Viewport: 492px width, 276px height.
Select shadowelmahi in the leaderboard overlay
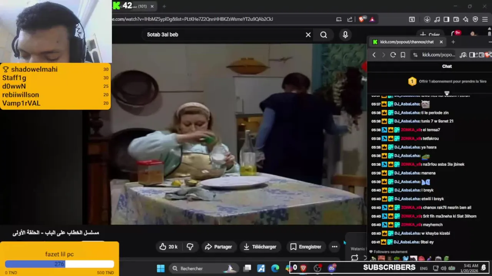tap(34, 69)
